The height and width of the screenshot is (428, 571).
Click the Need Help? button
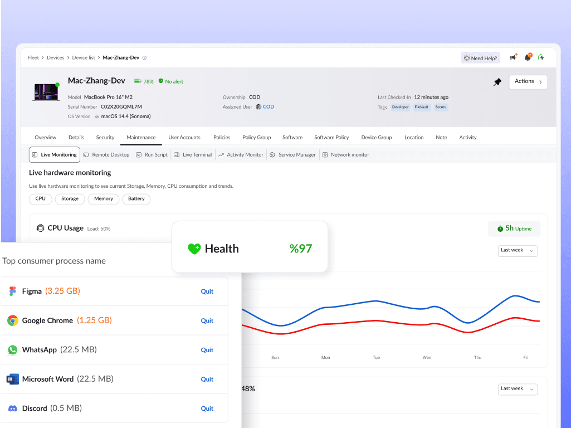click(x=480, y=58)
